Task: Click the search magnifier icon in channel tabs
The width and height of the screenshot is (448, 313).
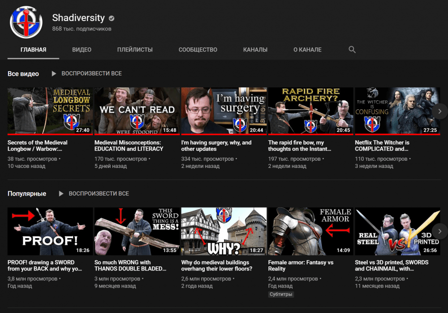Action: [x=352, y=50]
